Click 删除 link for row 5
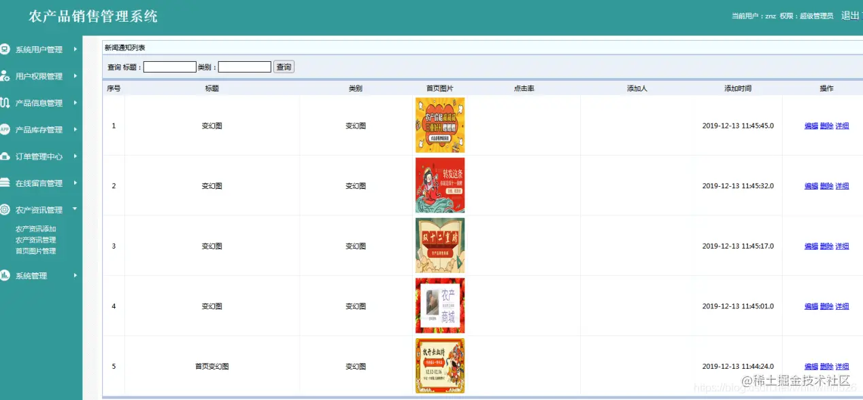Screen dimensions: 863x400 (x=827, y=366)
